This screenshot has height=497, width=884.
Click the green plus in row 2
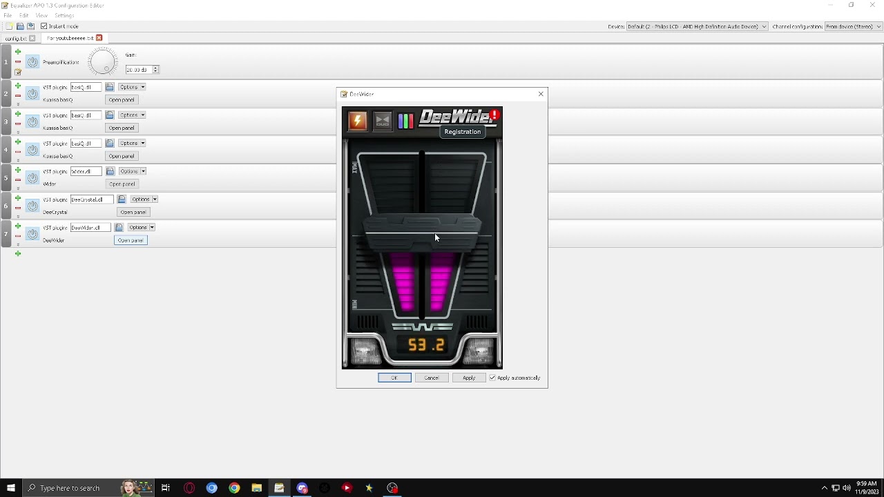[18, 86]
